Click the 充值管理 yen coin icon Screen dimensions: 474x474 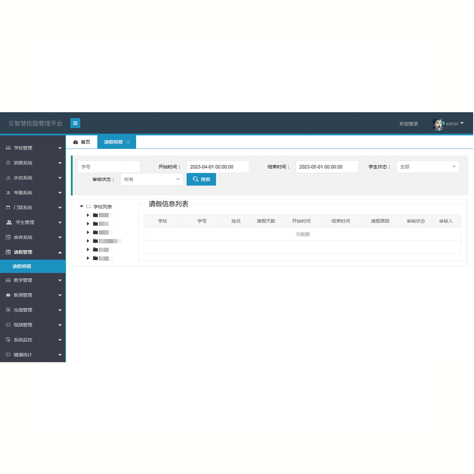[x=8, y=310]
